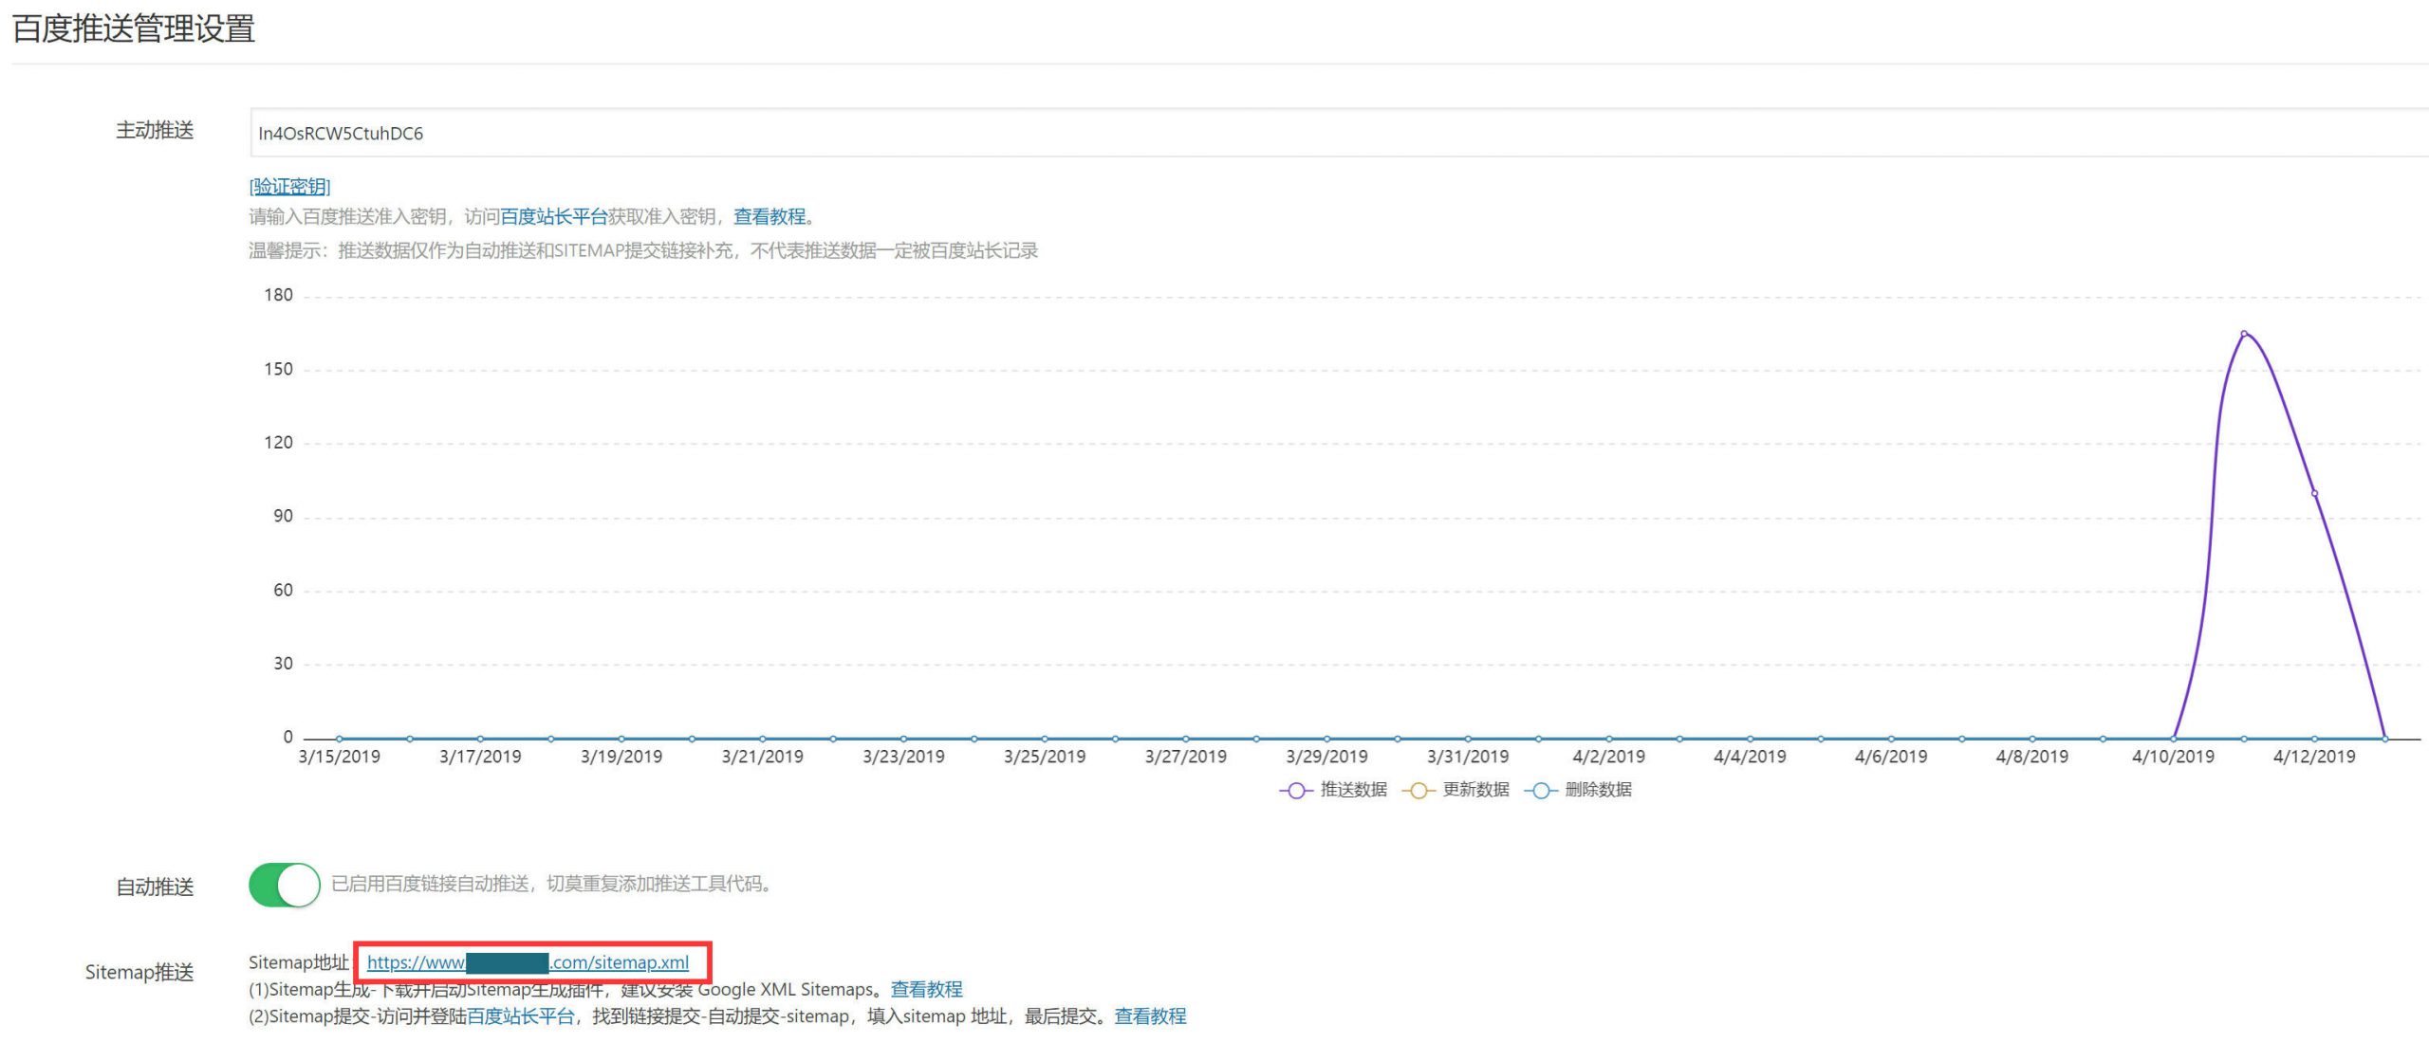
Task: Click the data point on the 4/12/2019 curve
Action: click(2314, 493)
